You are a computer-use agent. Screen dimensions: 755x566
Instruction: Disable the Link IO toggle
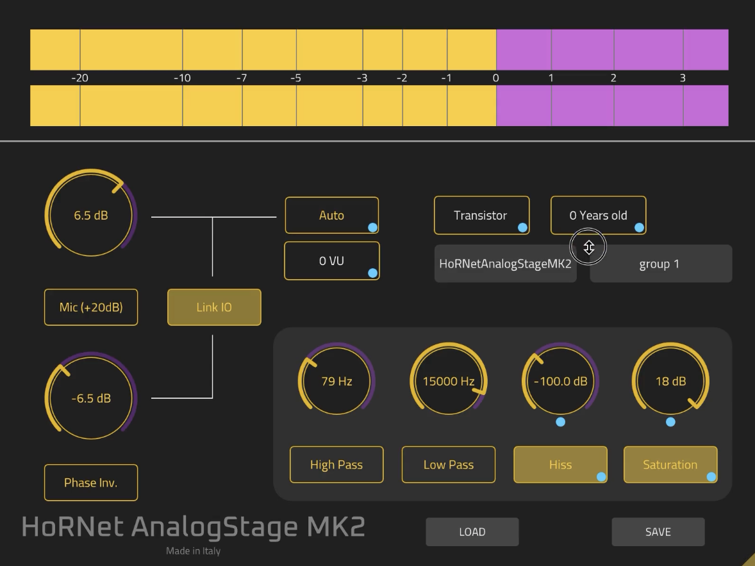tap(214, 307)
